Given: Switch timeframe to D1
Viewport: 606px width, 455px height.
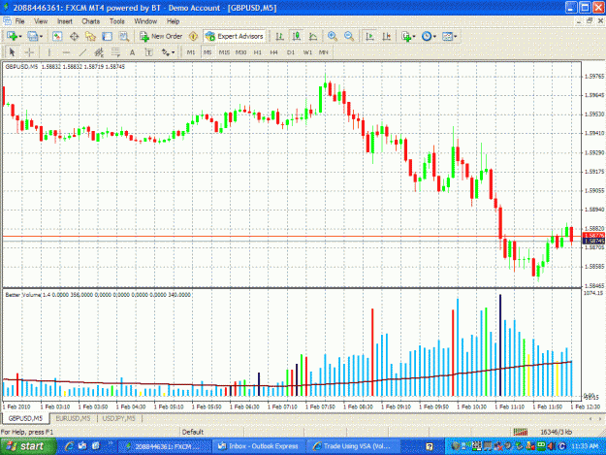Looking at the screenshot, I should tap(291, 52).
